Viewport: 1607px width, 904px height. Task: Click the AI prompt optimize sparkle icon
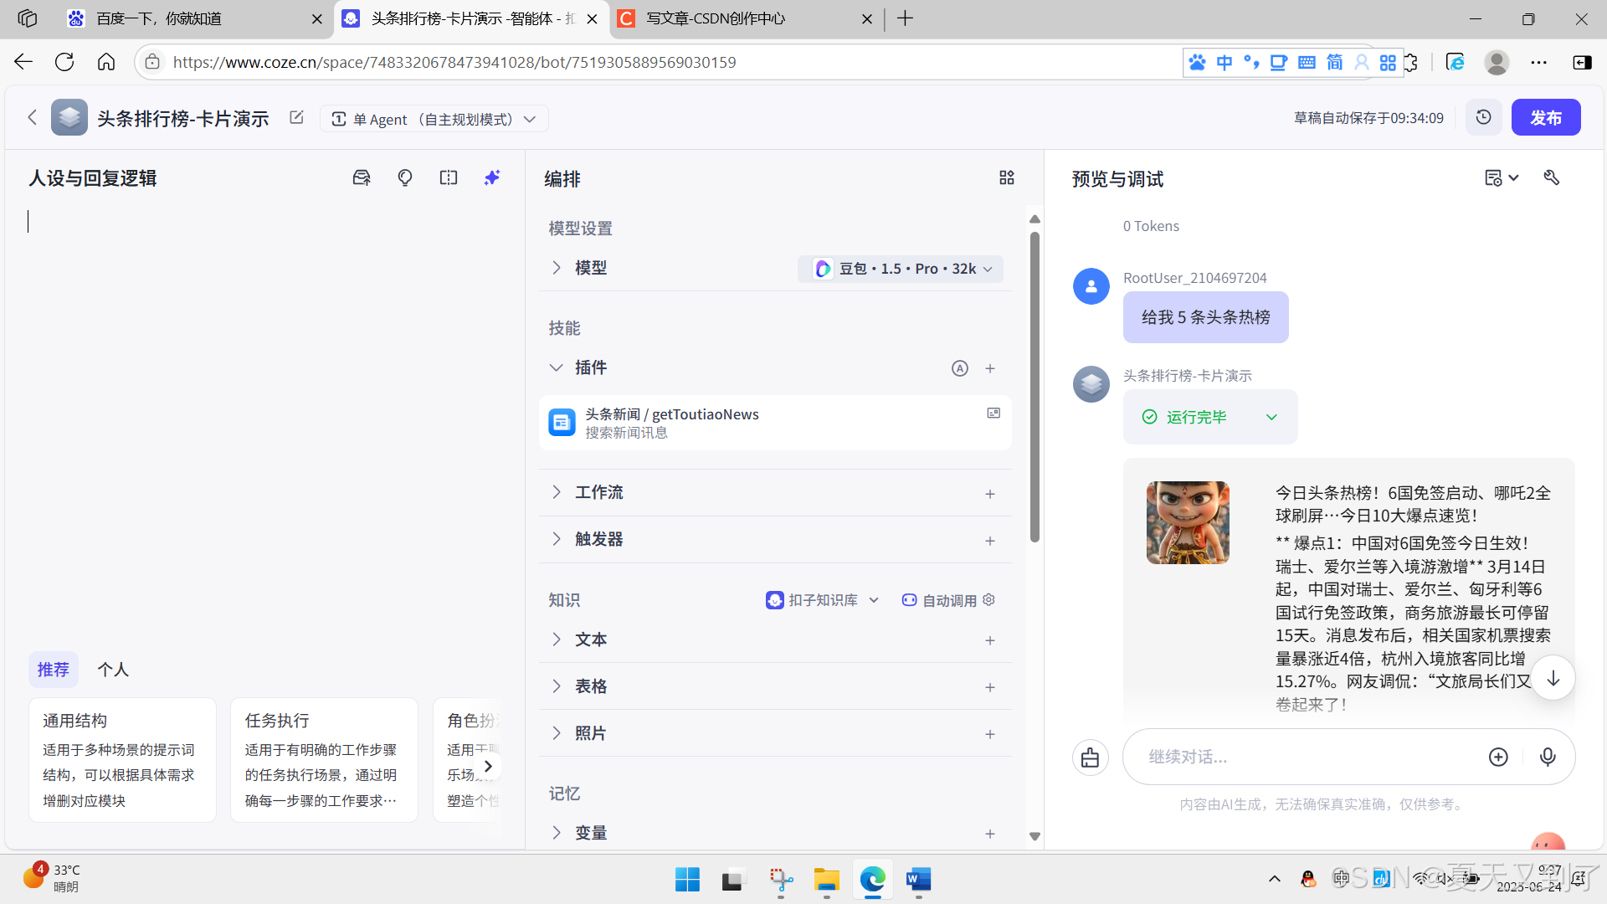click(491, 177)
